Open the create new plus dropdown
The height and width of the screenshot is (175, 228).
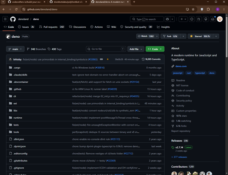[x=183, y=19]
